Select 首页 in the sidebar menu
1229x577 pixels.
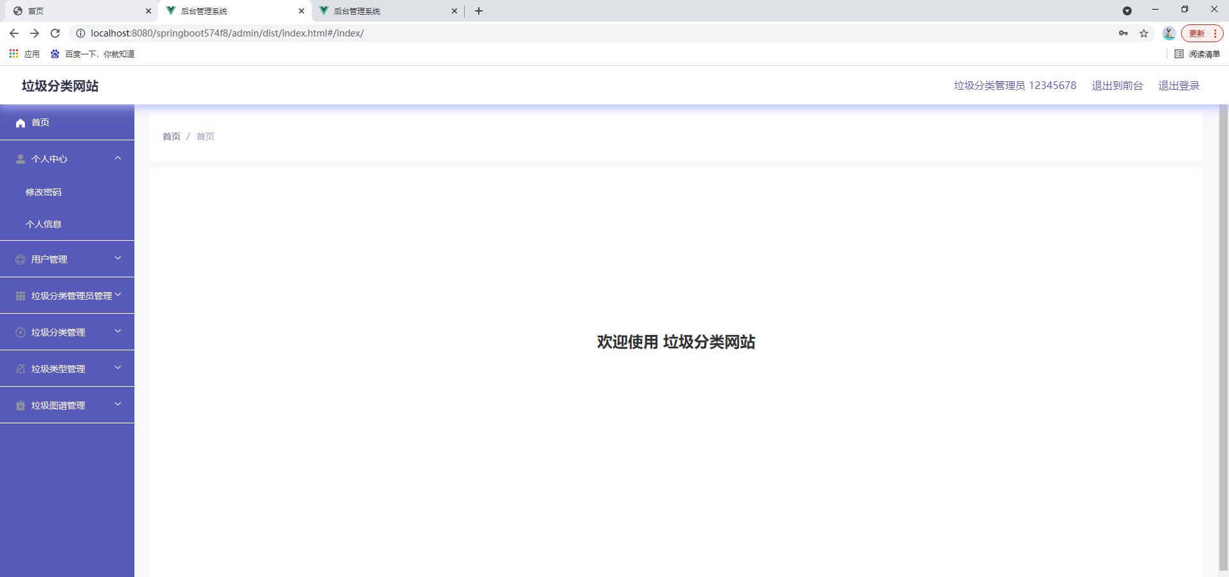[67, 122]
